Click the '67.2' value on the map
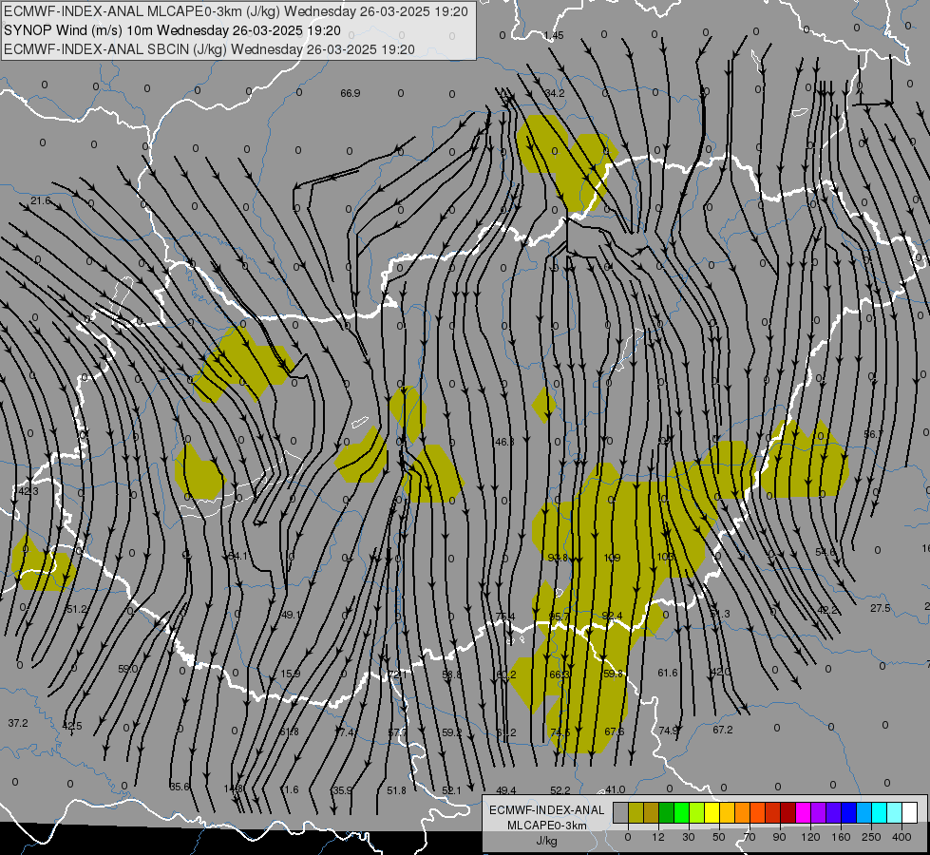The height and width of the screenshot is (855, 930). click(722, 730)
